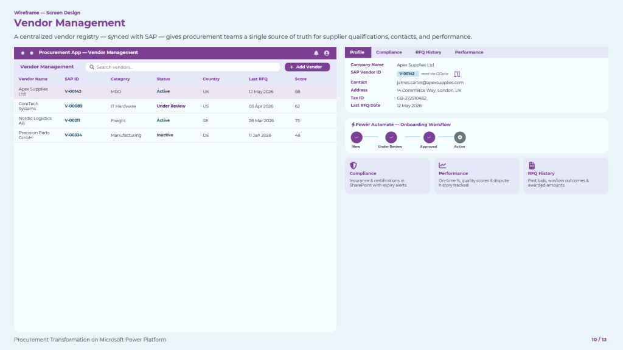
Task: Select the Under Review workflow step circle
Action: coord(391,137)
